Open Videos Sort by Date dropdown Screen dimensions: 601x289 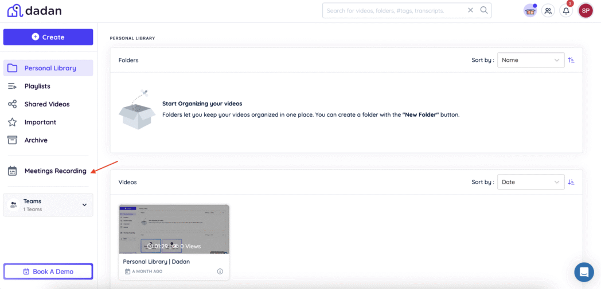point(531,182)
